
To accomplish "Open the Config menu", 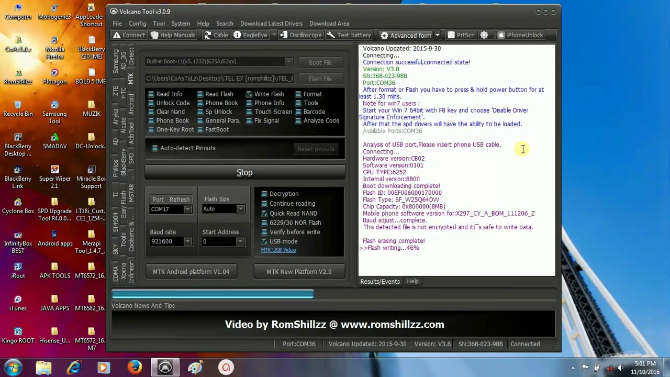I will 137,24.
